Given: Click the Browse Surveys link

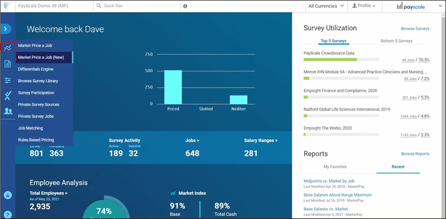Looking at the screenshot, I should 415,29.
